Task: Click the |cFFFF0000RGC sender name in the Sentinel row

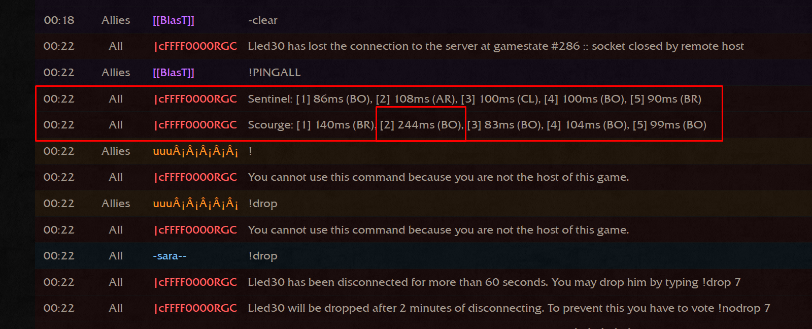Action: pos(195,99)
